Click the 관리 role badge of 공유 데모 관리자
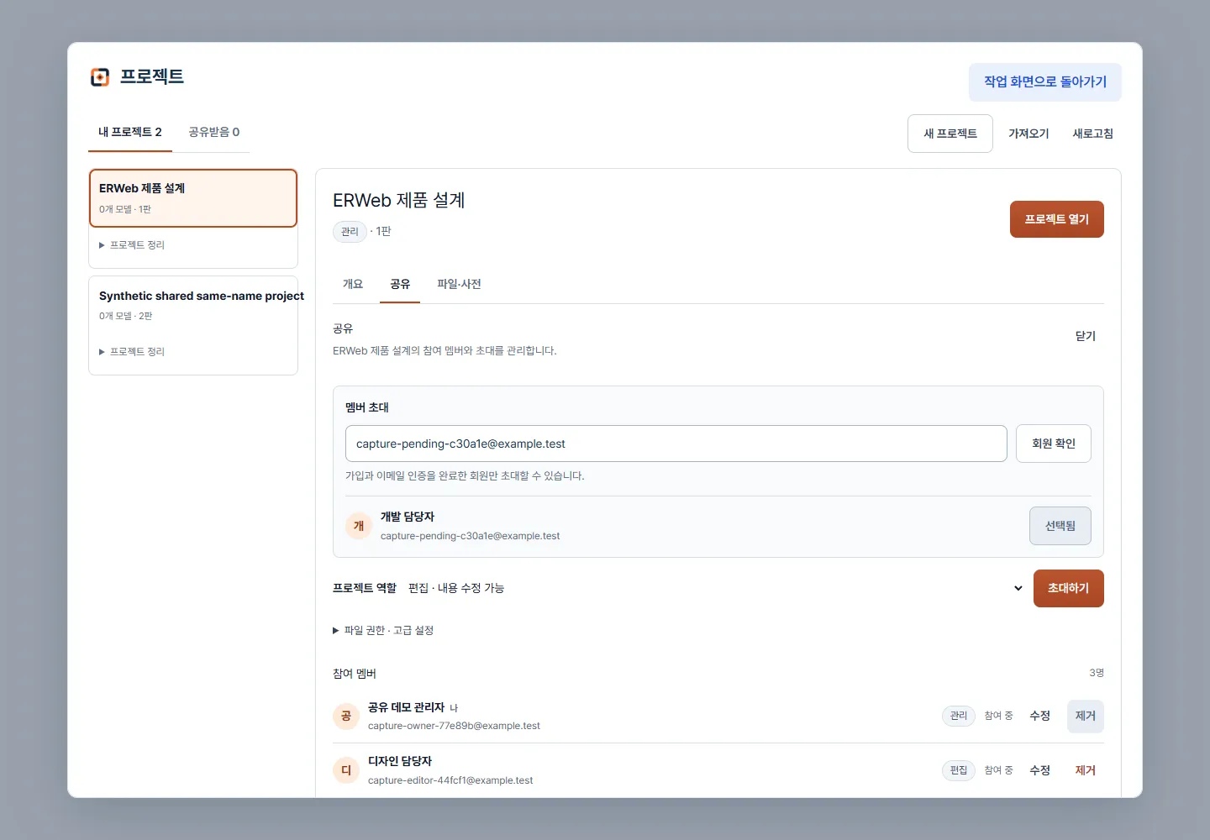The height and width of the screenshot is (840, 1210). tap(959, 716)
